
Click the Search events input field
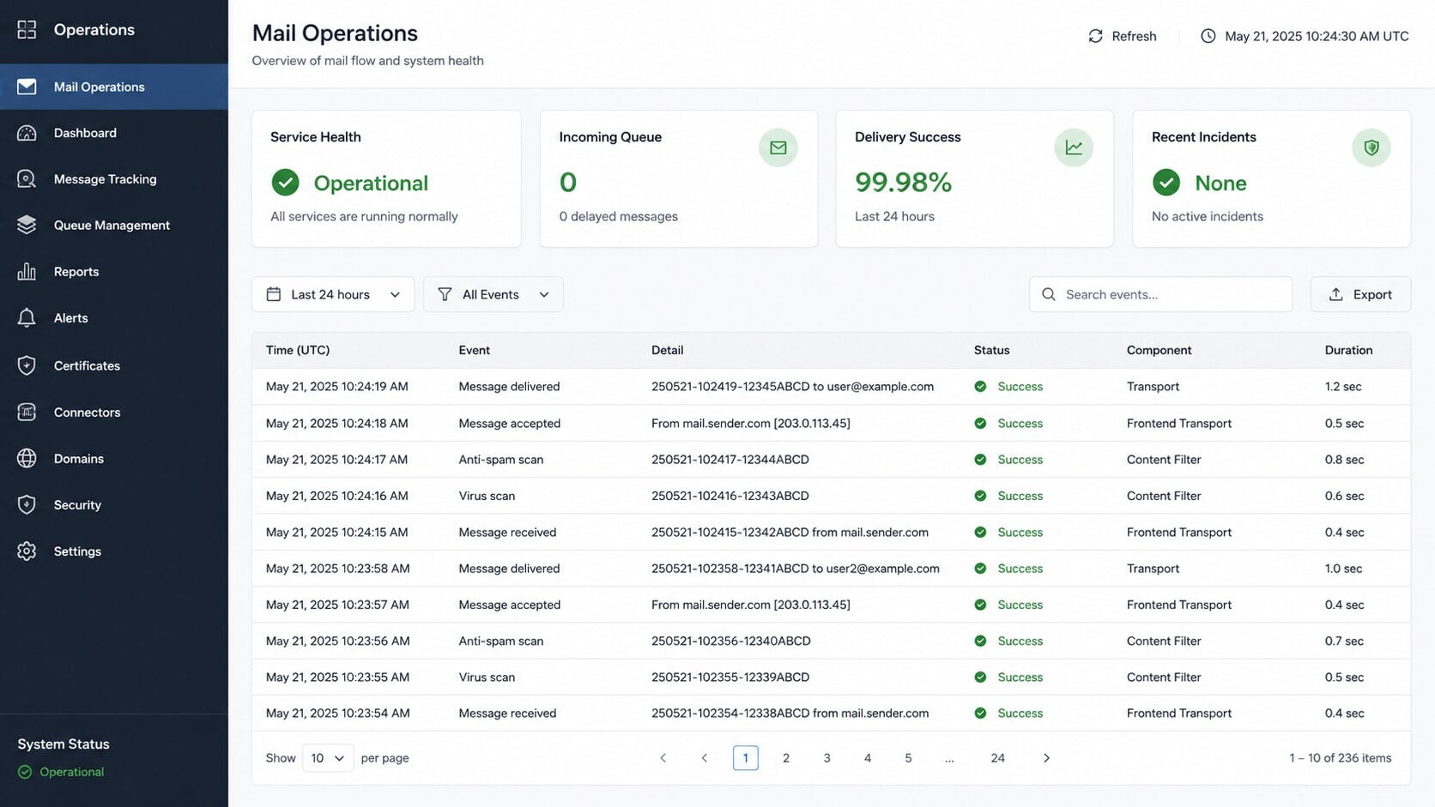pos(1160,294)
